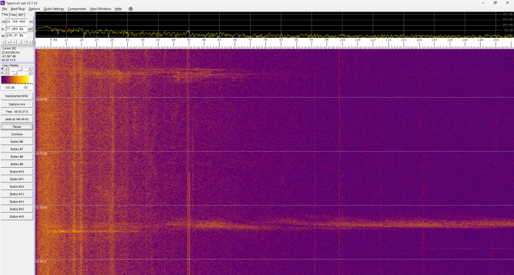Click Button #9
Image resolution: width=514 pixels, height=275 pixels.
pos(17,164)
